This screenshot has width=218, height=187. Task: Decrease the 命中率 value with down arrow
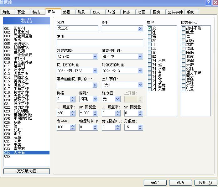[72, 129]
